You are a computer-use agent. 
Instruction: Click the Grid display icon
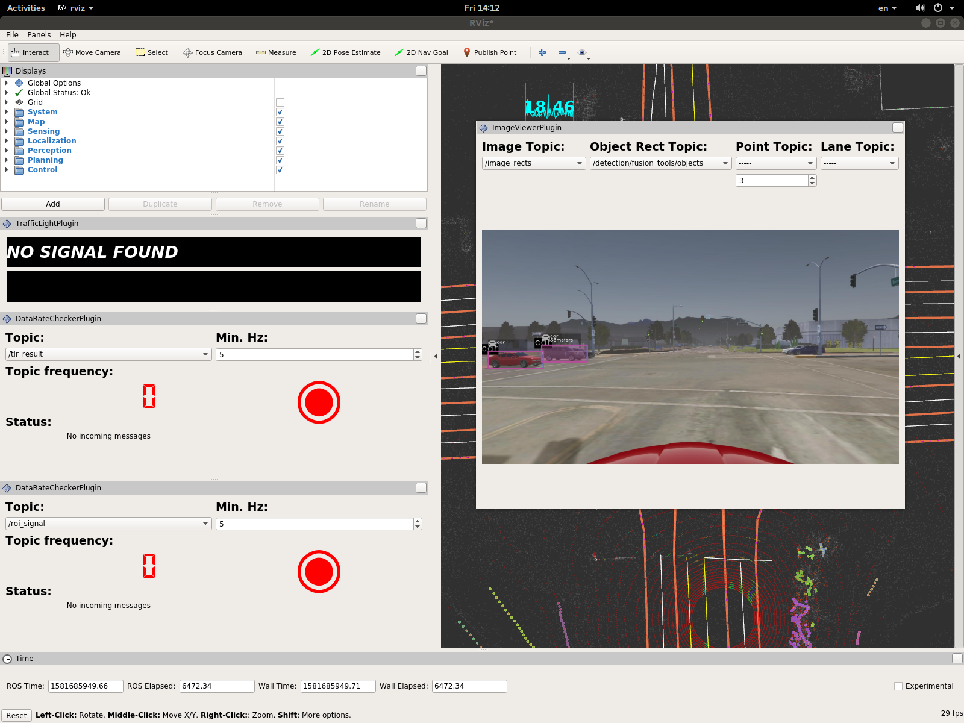(19, 102)
